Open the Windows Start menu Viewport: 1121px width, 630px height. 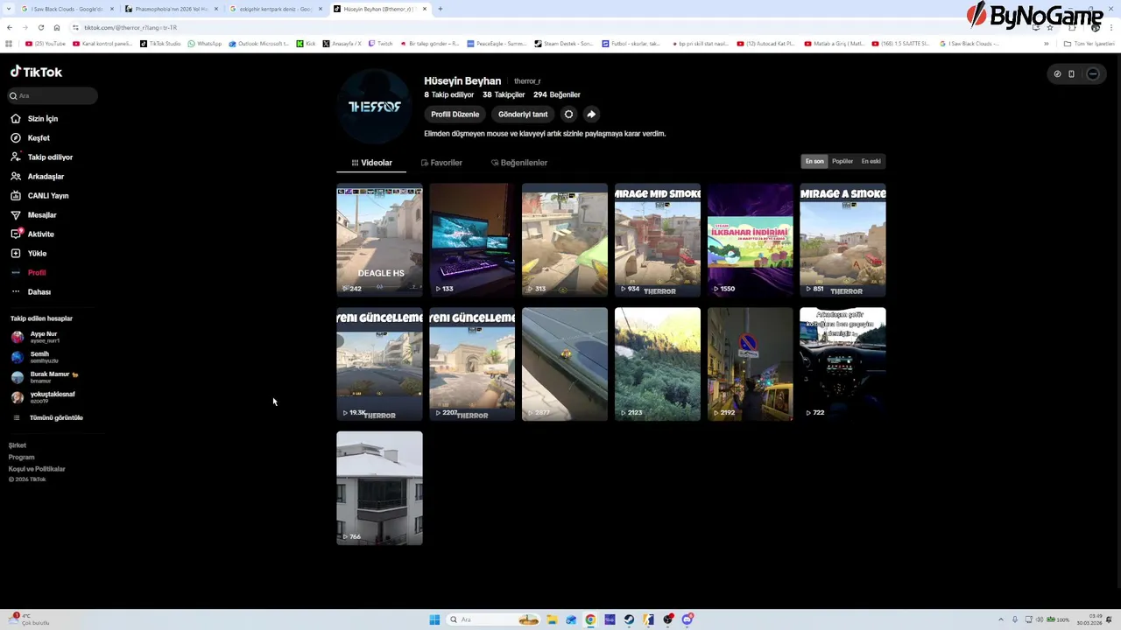pos(434,619)
